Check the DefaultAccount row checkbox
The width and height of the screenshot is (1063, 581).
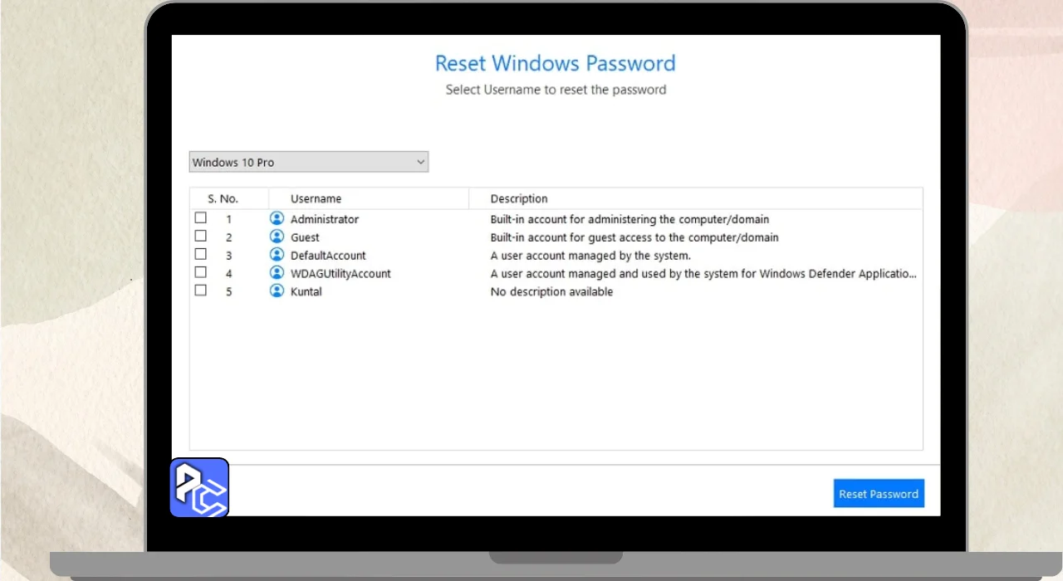[200, 254]
